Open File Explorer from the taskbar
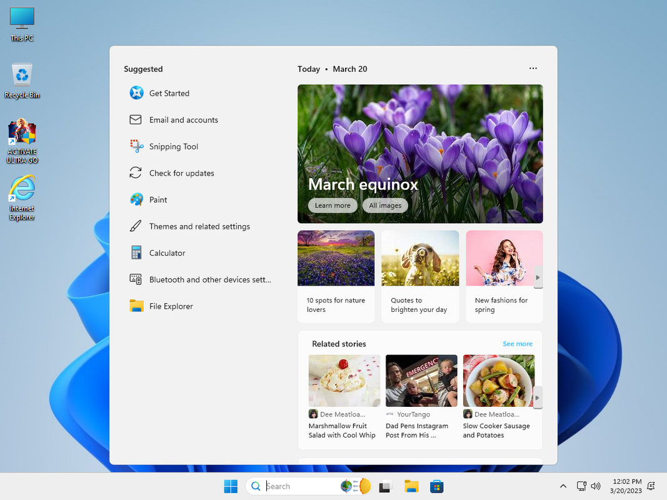The image size is (667, 500). point(411,486)
